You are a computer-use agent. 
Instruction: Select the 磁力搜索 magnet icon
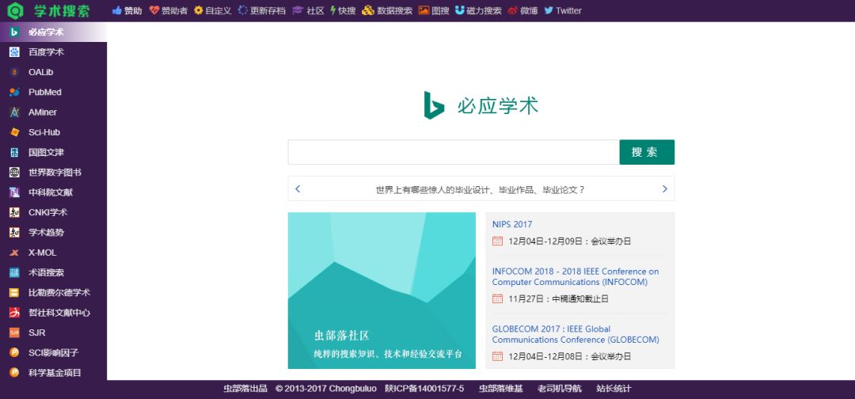(460, 11)
